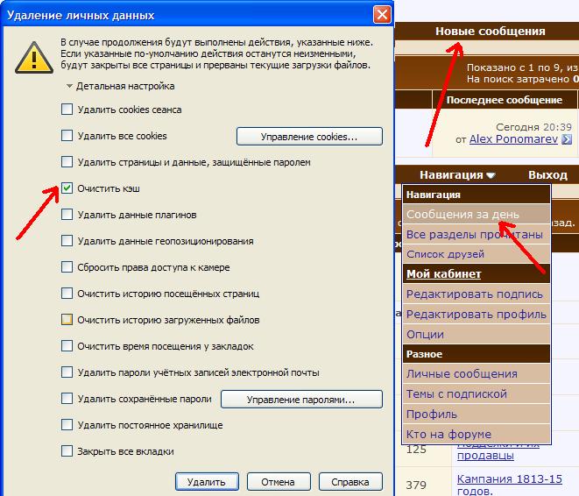Click the Новые сообщения heading
This screenshot has width=579, height=496.
coord(490,31)
